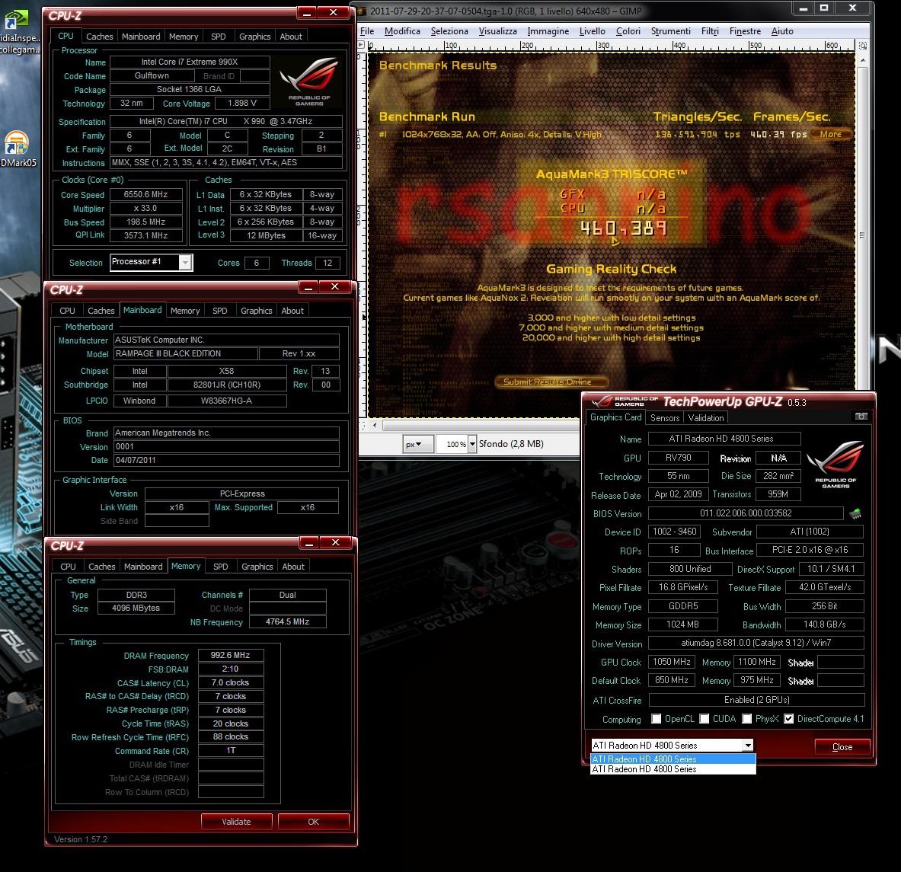This screenshot has height=872, width=901.
Task: Open the Livello menu in GIMP
Action: [592, 31]
